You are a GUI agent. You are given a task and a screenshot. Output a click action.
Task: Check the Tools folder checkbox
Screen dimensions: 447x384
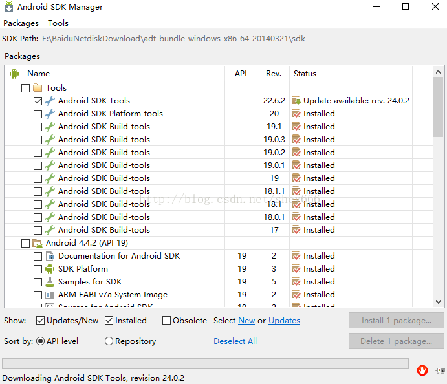coord(25,88)
